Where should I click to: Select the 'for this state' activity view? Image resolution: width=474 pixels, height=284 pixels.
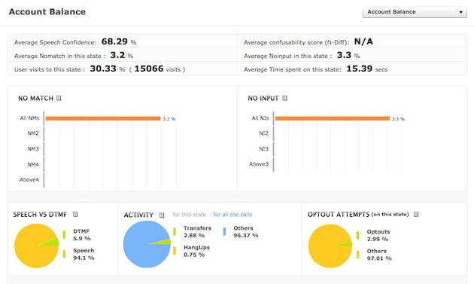pos(190,215)
